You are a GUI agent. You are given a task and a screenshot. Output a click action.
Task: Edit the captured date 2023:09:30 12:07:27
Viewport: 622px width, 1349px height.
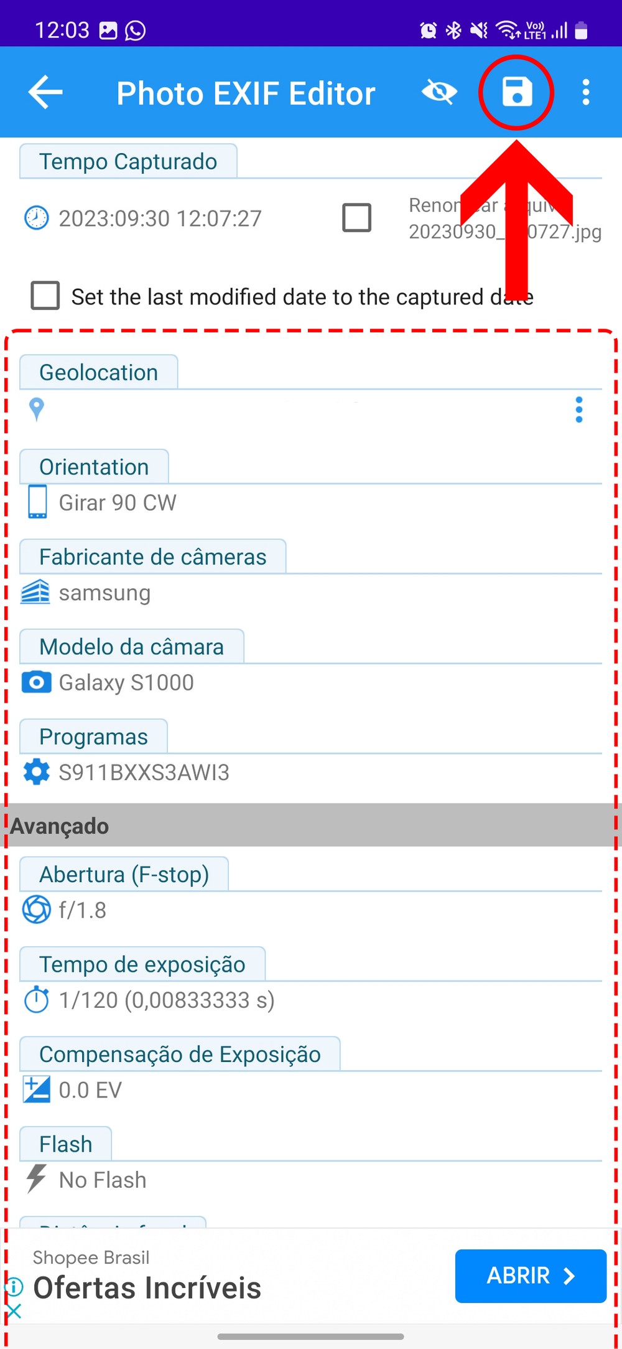tap(160, 219)
